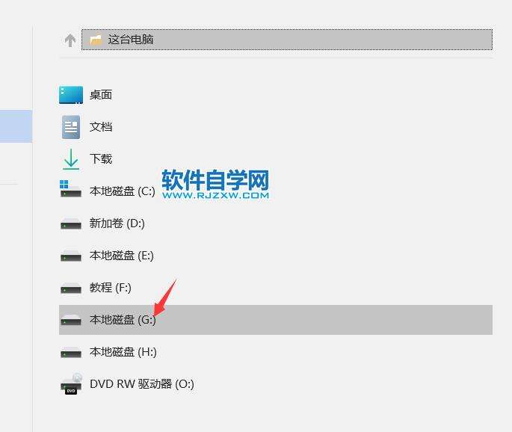This screenshot has height=432, width=512.
Task: Open 教程 (F:) drive label
Action: pos(111,288)
